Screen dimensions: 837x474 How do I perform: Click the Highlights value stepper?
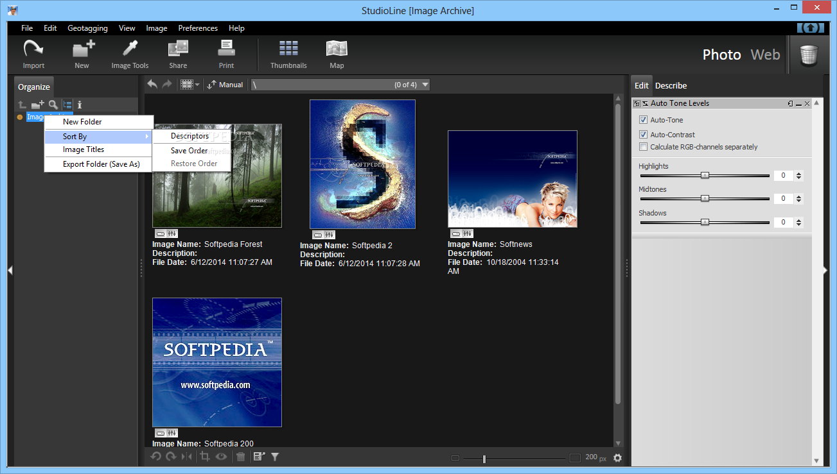coord(798,175)
